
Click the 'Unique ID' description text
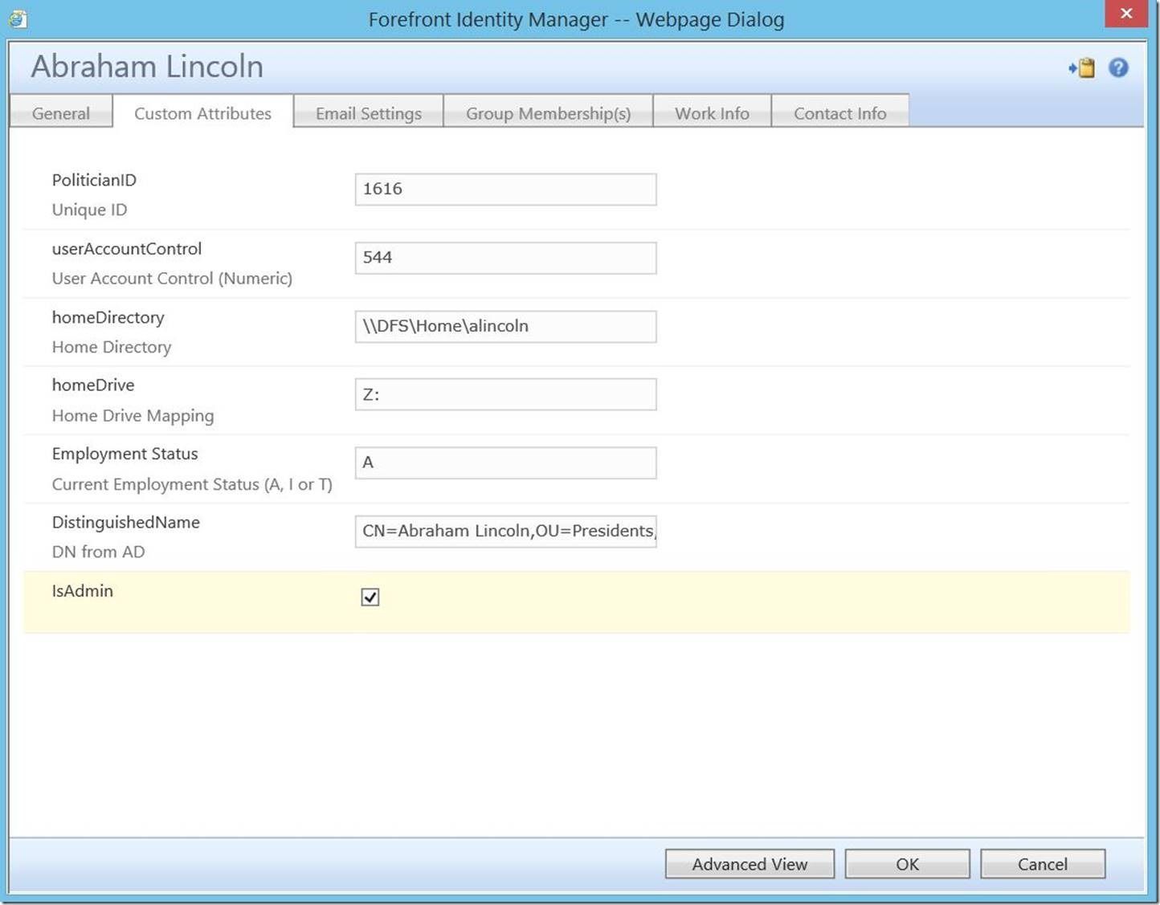pyautogui.click(x=89, y=210)
